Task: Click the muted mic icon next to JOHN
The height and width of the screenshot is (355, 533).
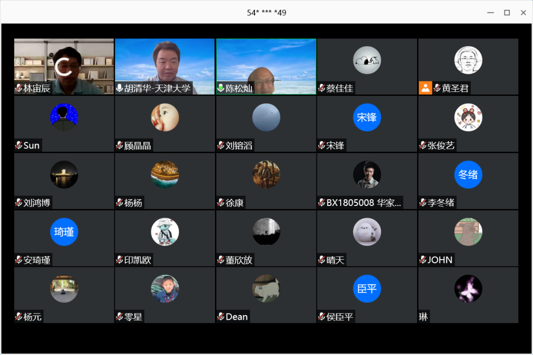Action: point(423,260)
